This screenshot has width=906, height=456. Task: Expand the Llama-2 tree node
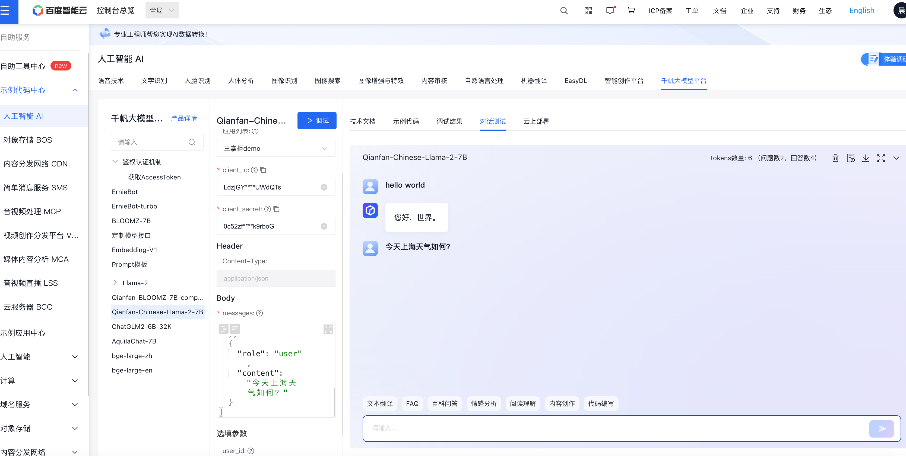tap(115, 282)
